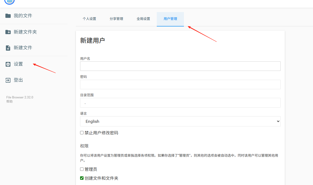
Task: Switch to the 全局设置 tab
Action: tap(143, 19)
